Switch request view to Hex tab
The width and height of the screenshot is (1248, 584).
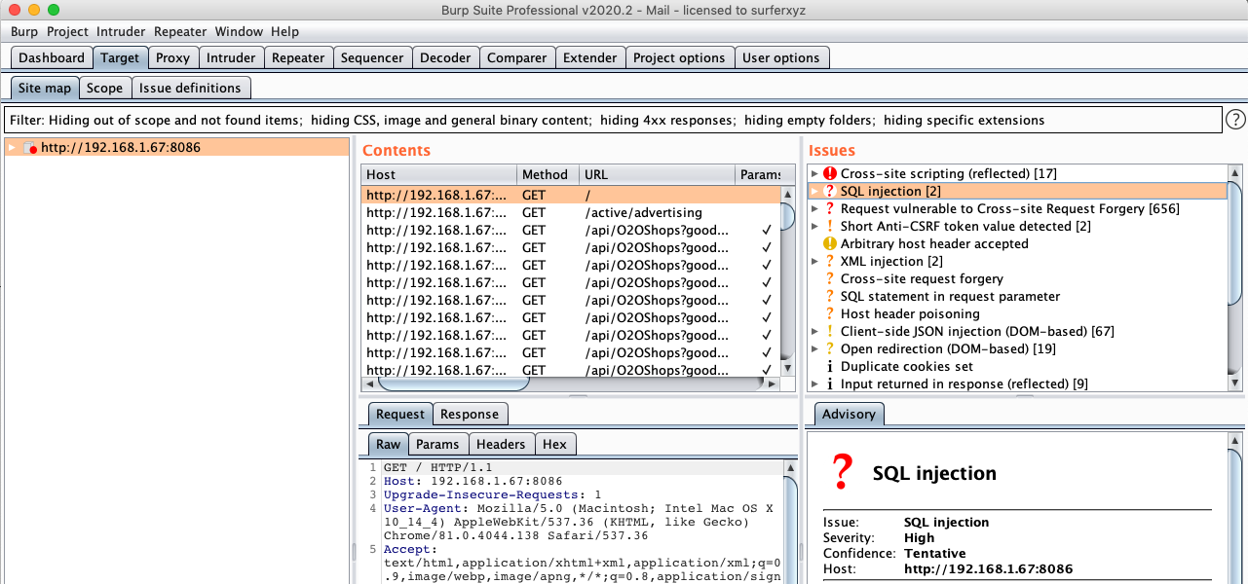[554, 444]
